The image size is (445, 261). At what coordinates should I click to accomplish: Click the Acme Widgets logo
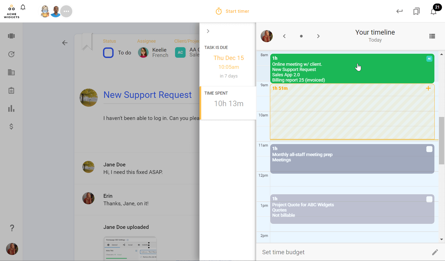[x=12, y=11]
